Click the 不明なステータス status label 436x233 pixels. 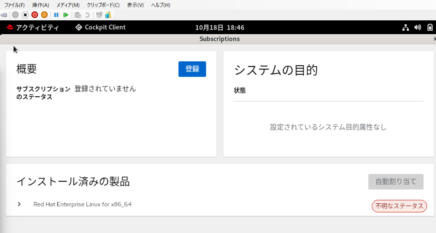(x=399, y=206)
